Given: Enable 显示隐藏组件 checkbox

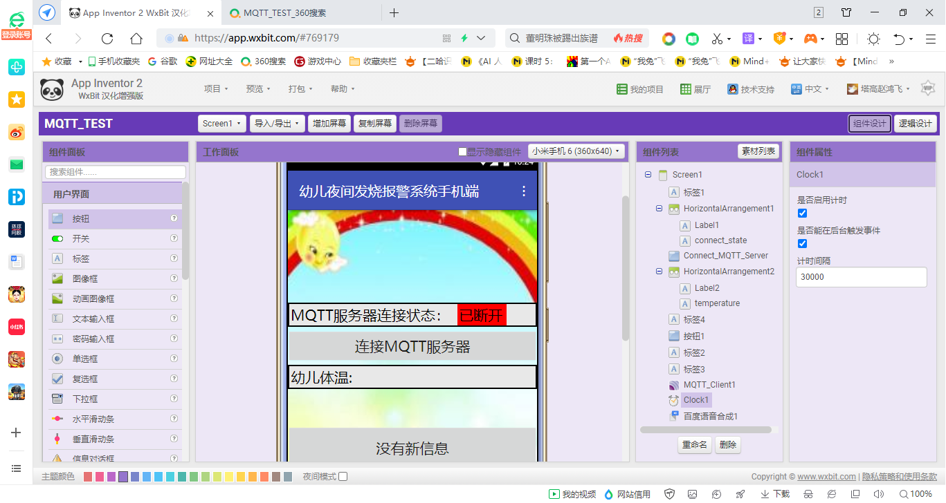Looking at the screenshot, I should [463, 152].
